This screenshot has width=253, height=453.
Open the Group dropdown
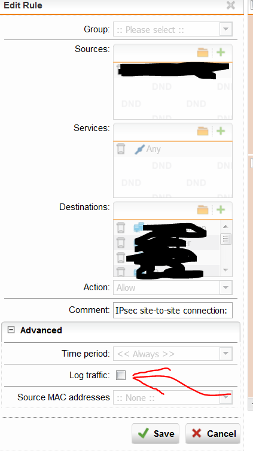click(x=173, y=29)
